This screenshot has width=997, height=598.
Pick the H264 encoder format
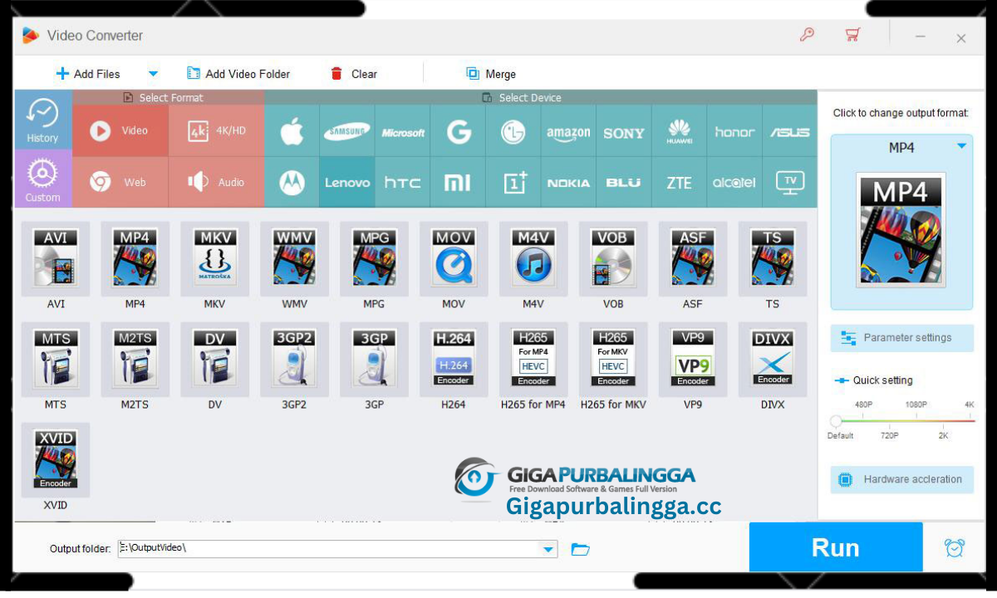[x=454, y=360]
